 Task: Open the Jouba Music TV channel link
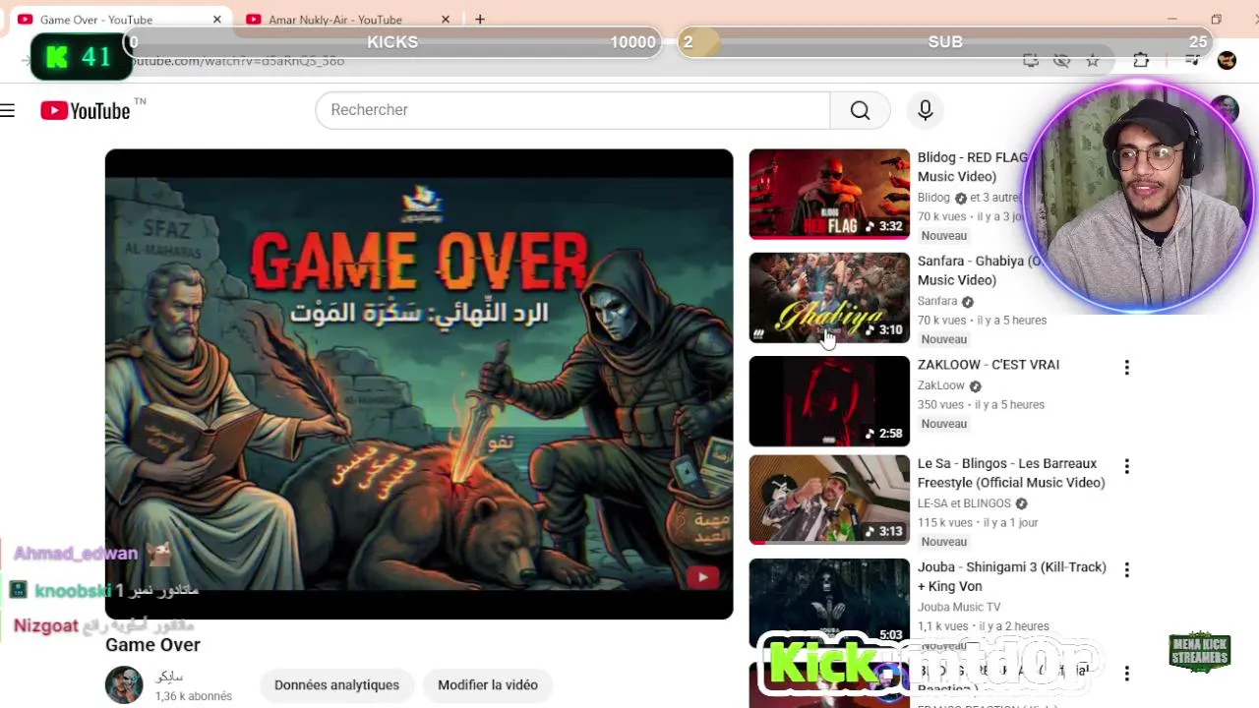click(959, 607)
